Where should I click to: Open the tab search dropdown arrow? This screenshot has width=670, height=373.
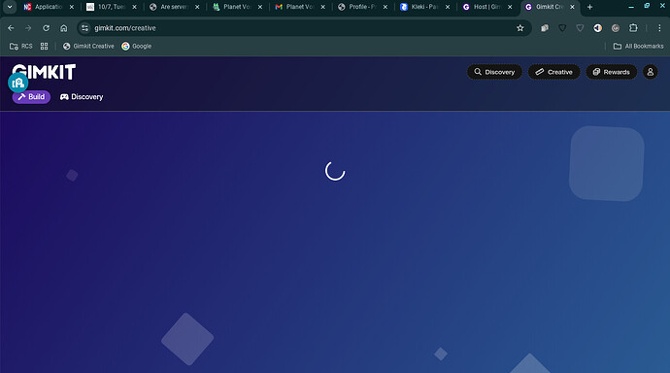10,7
